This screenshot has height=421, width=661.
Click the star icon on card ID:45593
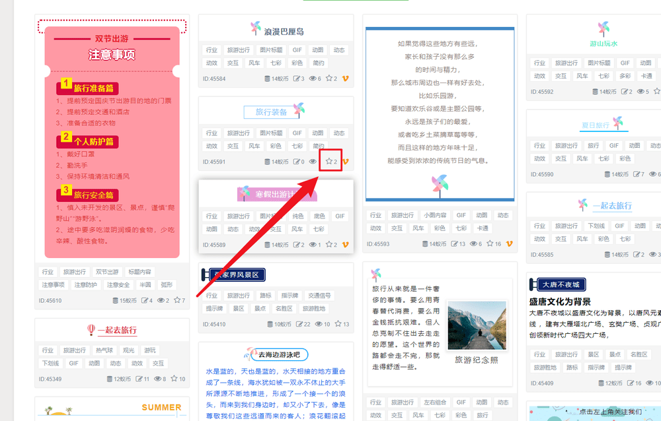[x=490, y=243]
